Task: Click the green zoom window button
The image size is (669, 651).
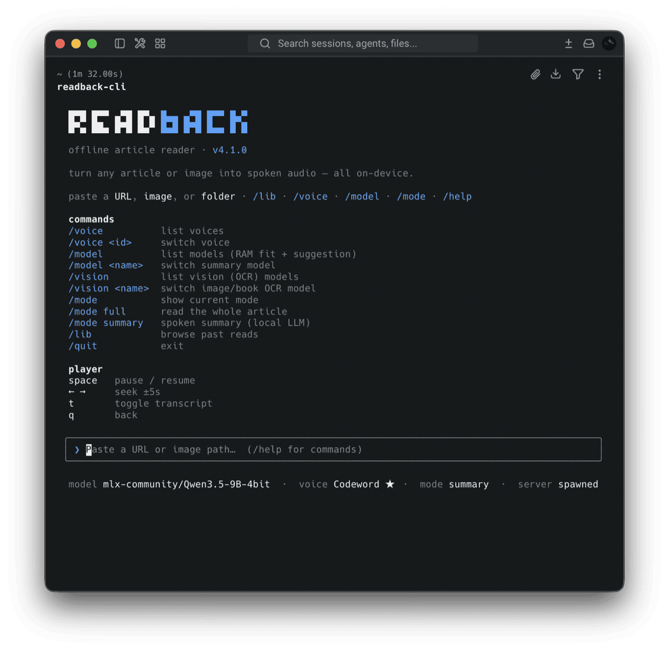Action: tap(92, 43)
